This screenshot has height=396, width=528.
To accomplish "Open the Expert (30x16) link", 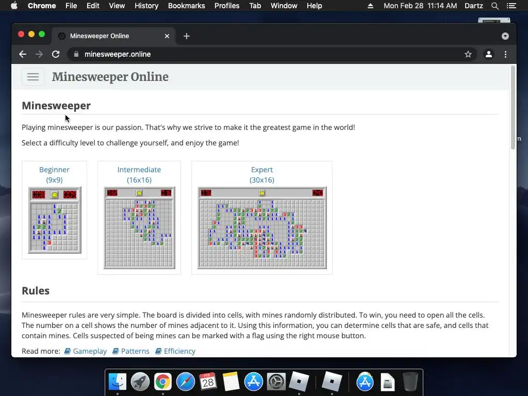I will coord(262,175).
